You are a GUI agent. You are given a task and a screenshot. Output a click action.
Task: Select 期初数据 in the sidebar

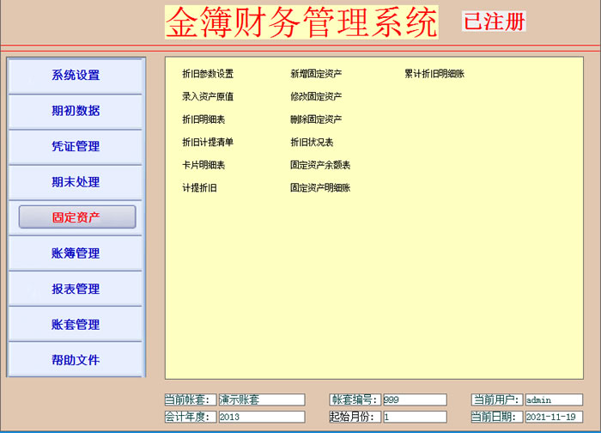point(76,111)
